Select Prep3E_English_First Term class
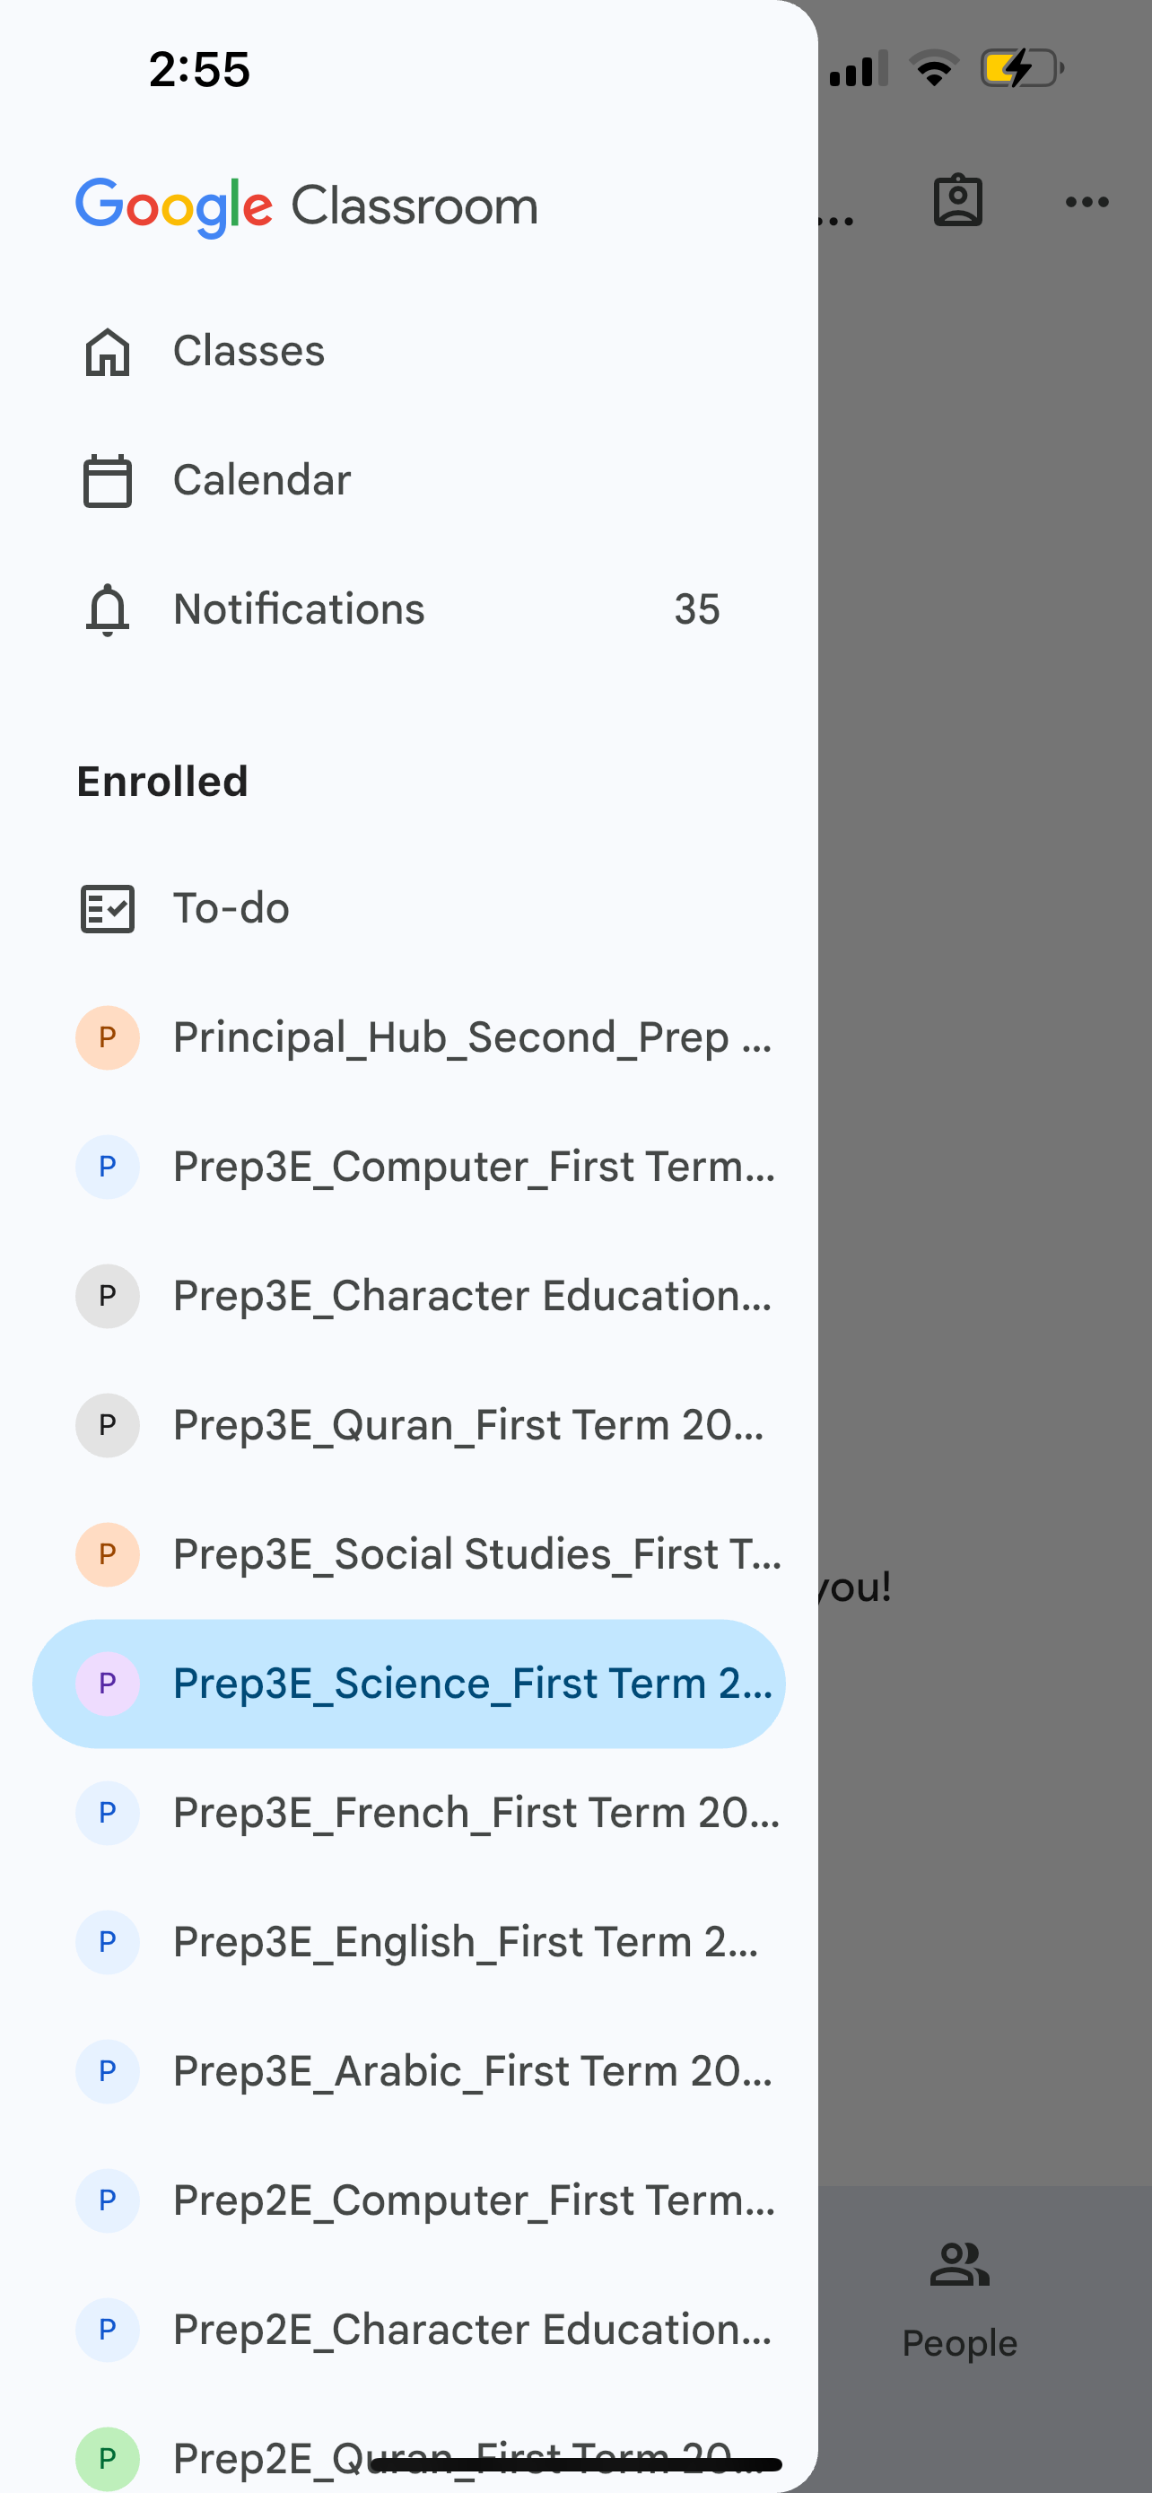 point(466,1942)
